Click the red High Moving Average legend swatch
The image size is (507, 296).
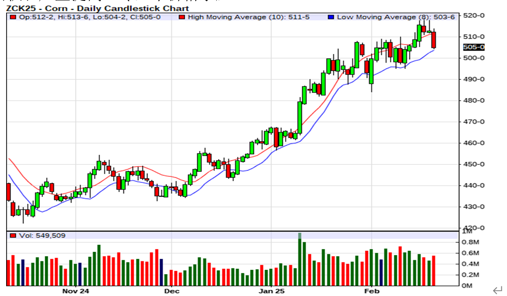182,17
